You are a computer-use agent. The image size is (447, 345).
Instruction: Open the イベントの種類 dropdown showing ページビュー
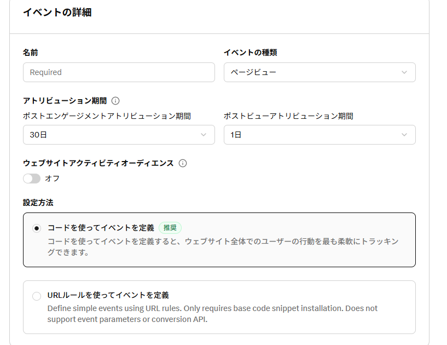coord(312,72)
